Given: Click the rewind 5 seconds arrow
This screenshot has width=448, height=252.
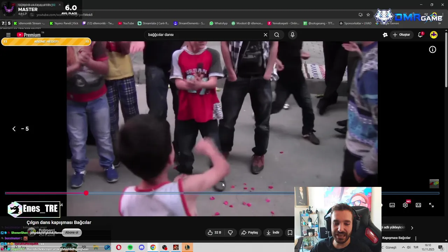Looking at the screenshot, I should [14, 129].
